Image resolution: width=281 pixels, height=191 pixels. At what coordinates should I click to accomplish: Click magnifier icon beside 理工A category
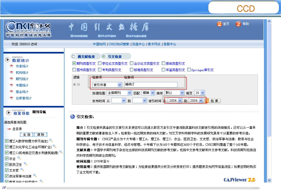pos(51,140)
